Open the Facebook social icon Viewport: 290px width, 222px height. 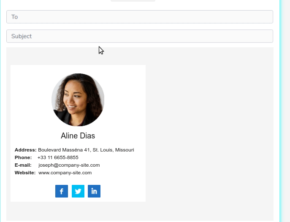pyautogui.click(x=62, y=191)
